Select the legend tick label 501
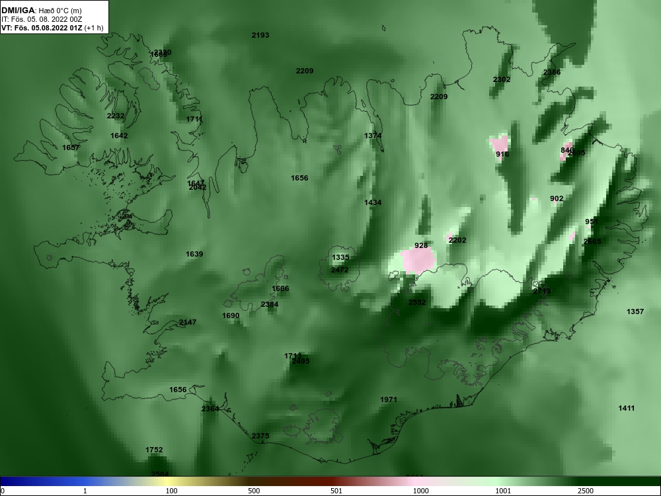This screenshot has width=661, height=496. coord(336,491)
